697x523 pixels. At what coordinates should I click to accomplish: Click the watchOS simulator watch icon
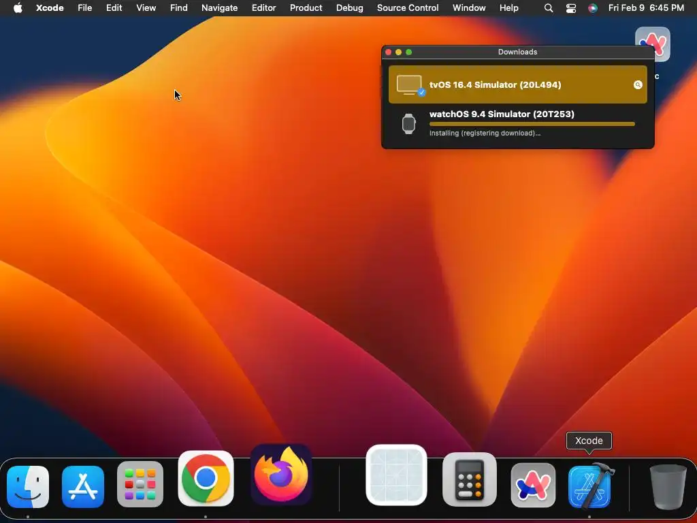408,124
